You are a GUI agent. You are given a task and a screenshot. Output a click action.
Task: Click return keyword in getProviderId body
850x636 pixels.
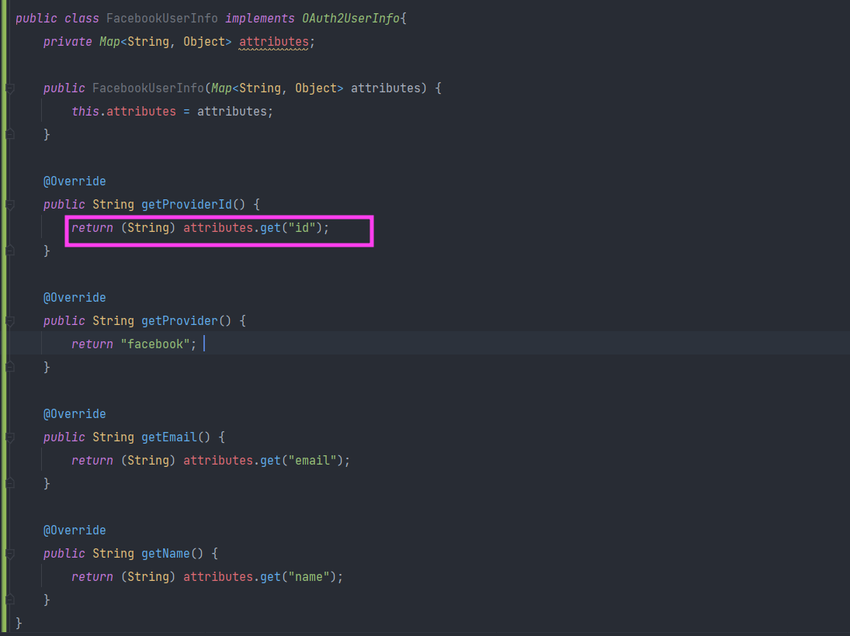coord(92,228)
